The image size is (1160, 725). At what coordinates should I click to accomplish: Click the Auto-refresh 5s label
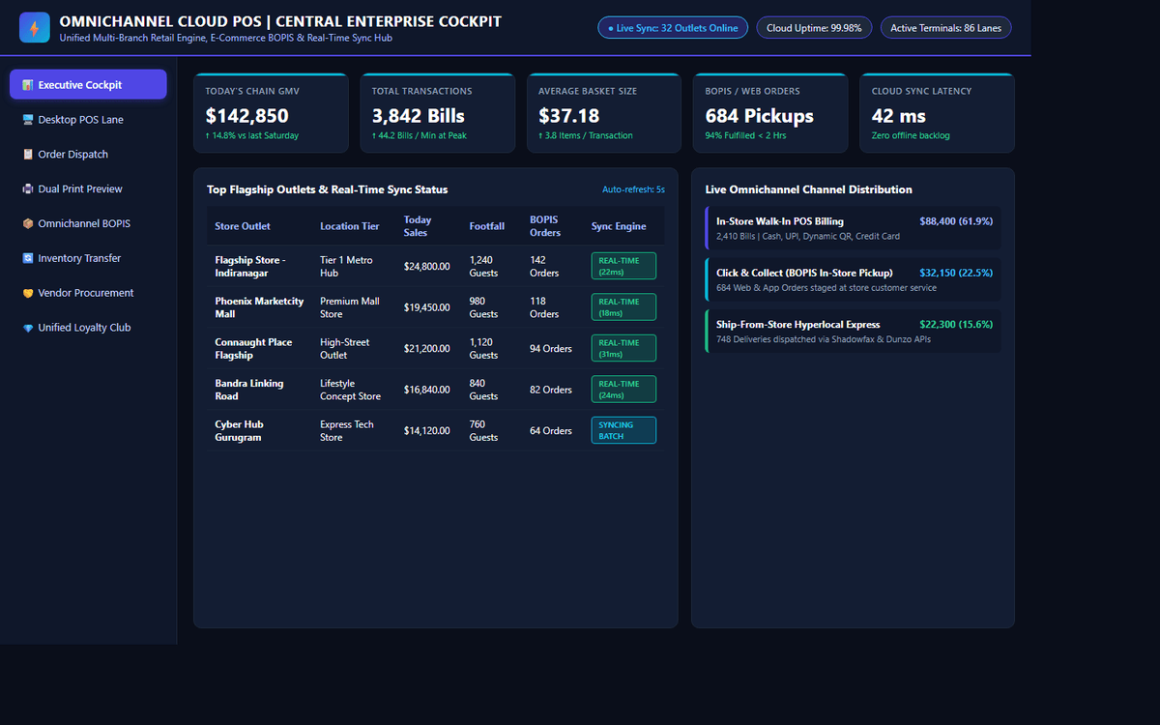point(633,189)
